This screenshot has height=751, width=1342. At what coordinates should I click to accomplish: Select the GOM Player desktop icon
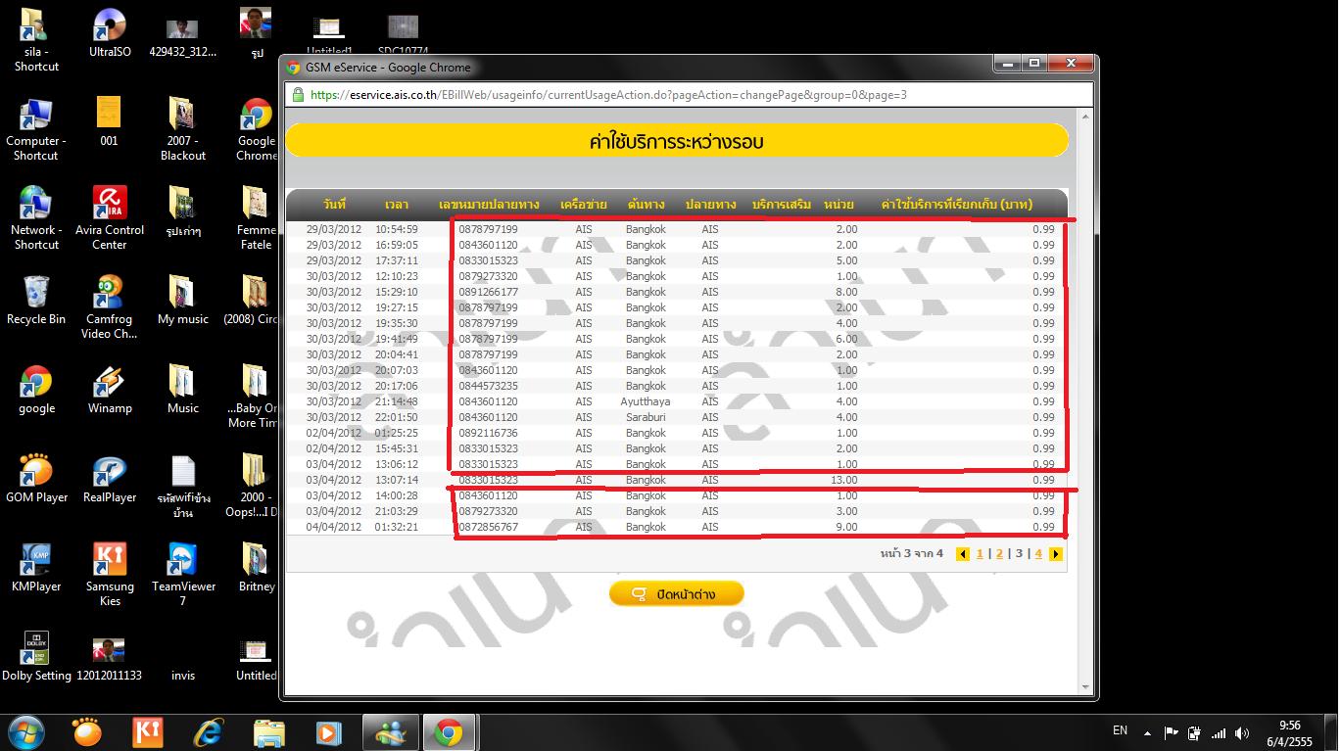click(x=36, y=479)
